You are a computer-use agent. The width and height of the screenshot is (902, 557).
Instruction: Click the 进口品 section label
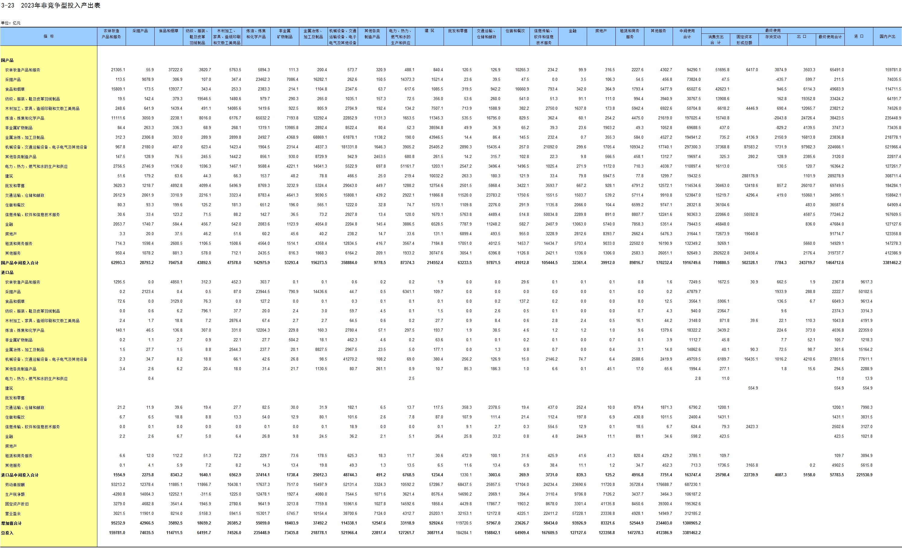[7, 272]
